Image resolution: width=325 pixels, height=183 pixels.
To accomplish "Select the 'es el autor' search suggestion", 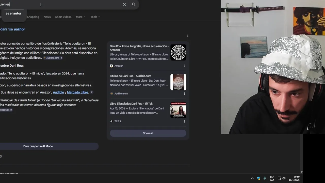I will (x=13, y=13).
